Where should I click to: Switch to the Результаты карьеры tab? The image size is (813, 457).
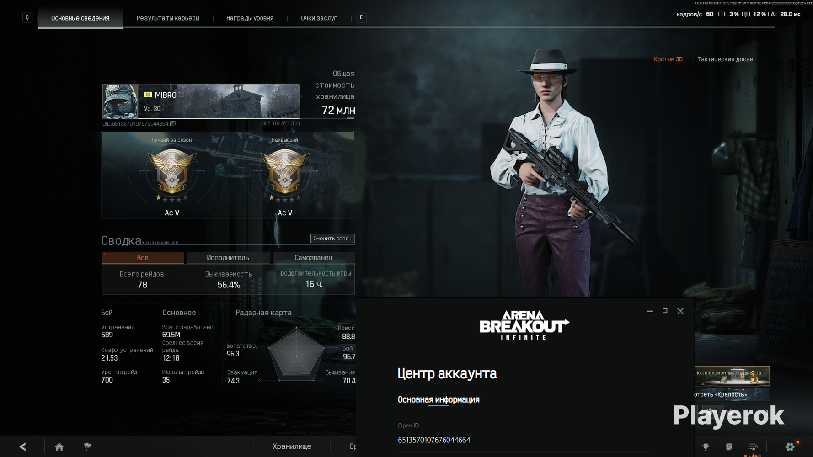(168, 18)
